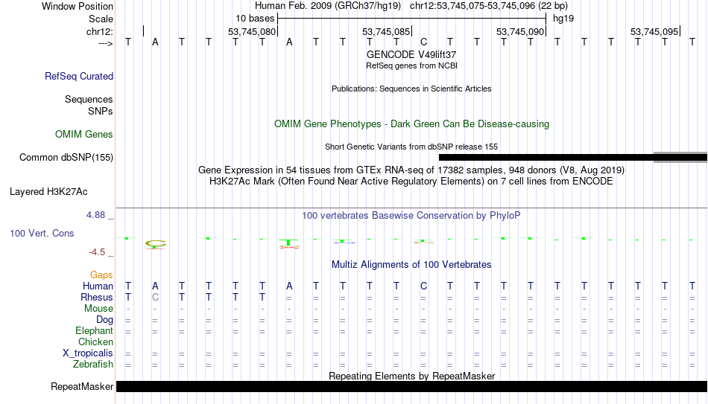This screenshot has height=404, width=708.
Task: Click the Chicken alignment row label
Action: tap(95, 342)
